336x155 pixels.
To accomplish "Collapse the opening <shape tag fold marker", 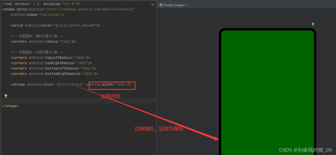I will tap(1, 9).
